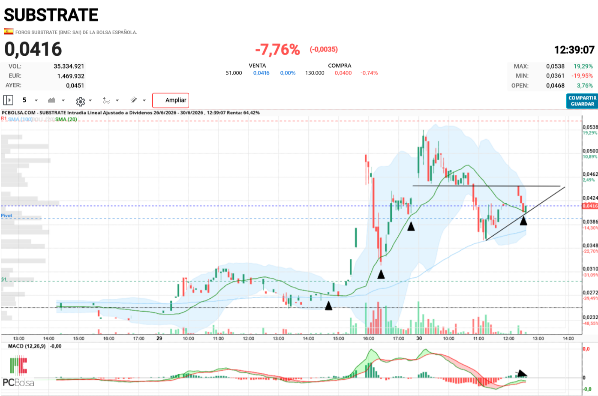Click the MACD (12,26,9) indicator label
This screenshot has width=598, height=396.
click(27, 346)
